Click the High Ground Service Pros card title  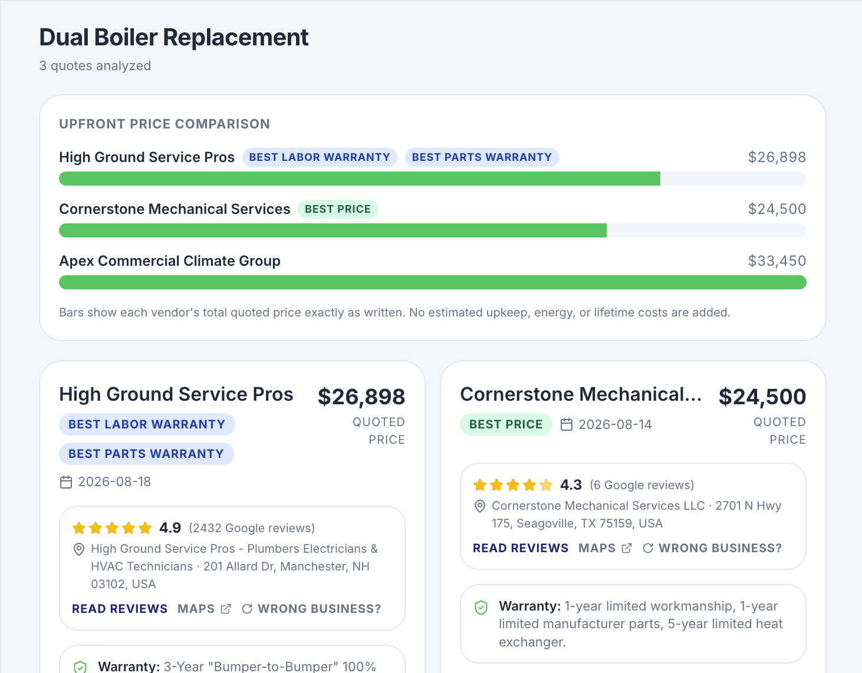pyautogui.click(x=176, y=394)
